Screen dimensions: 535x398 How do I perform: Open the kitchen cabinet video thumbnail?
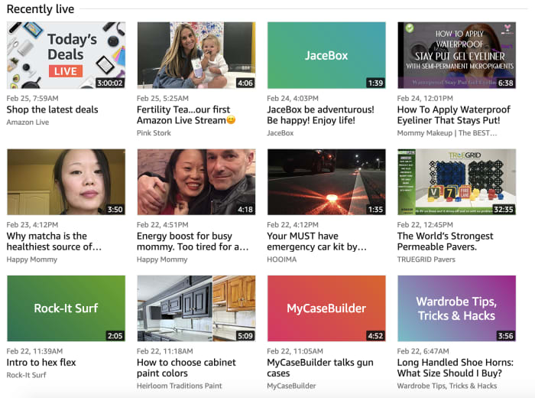(196, 308)
